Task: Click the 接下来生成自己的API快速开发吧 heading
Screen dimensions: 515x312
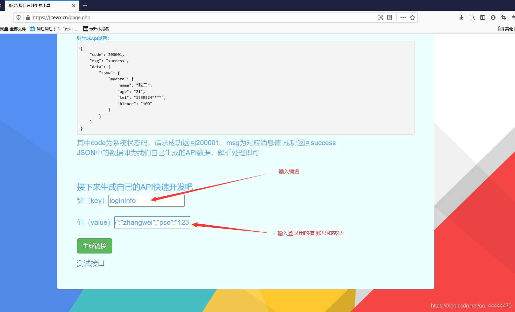Action: pyautogui.click(x=135, y=187)
